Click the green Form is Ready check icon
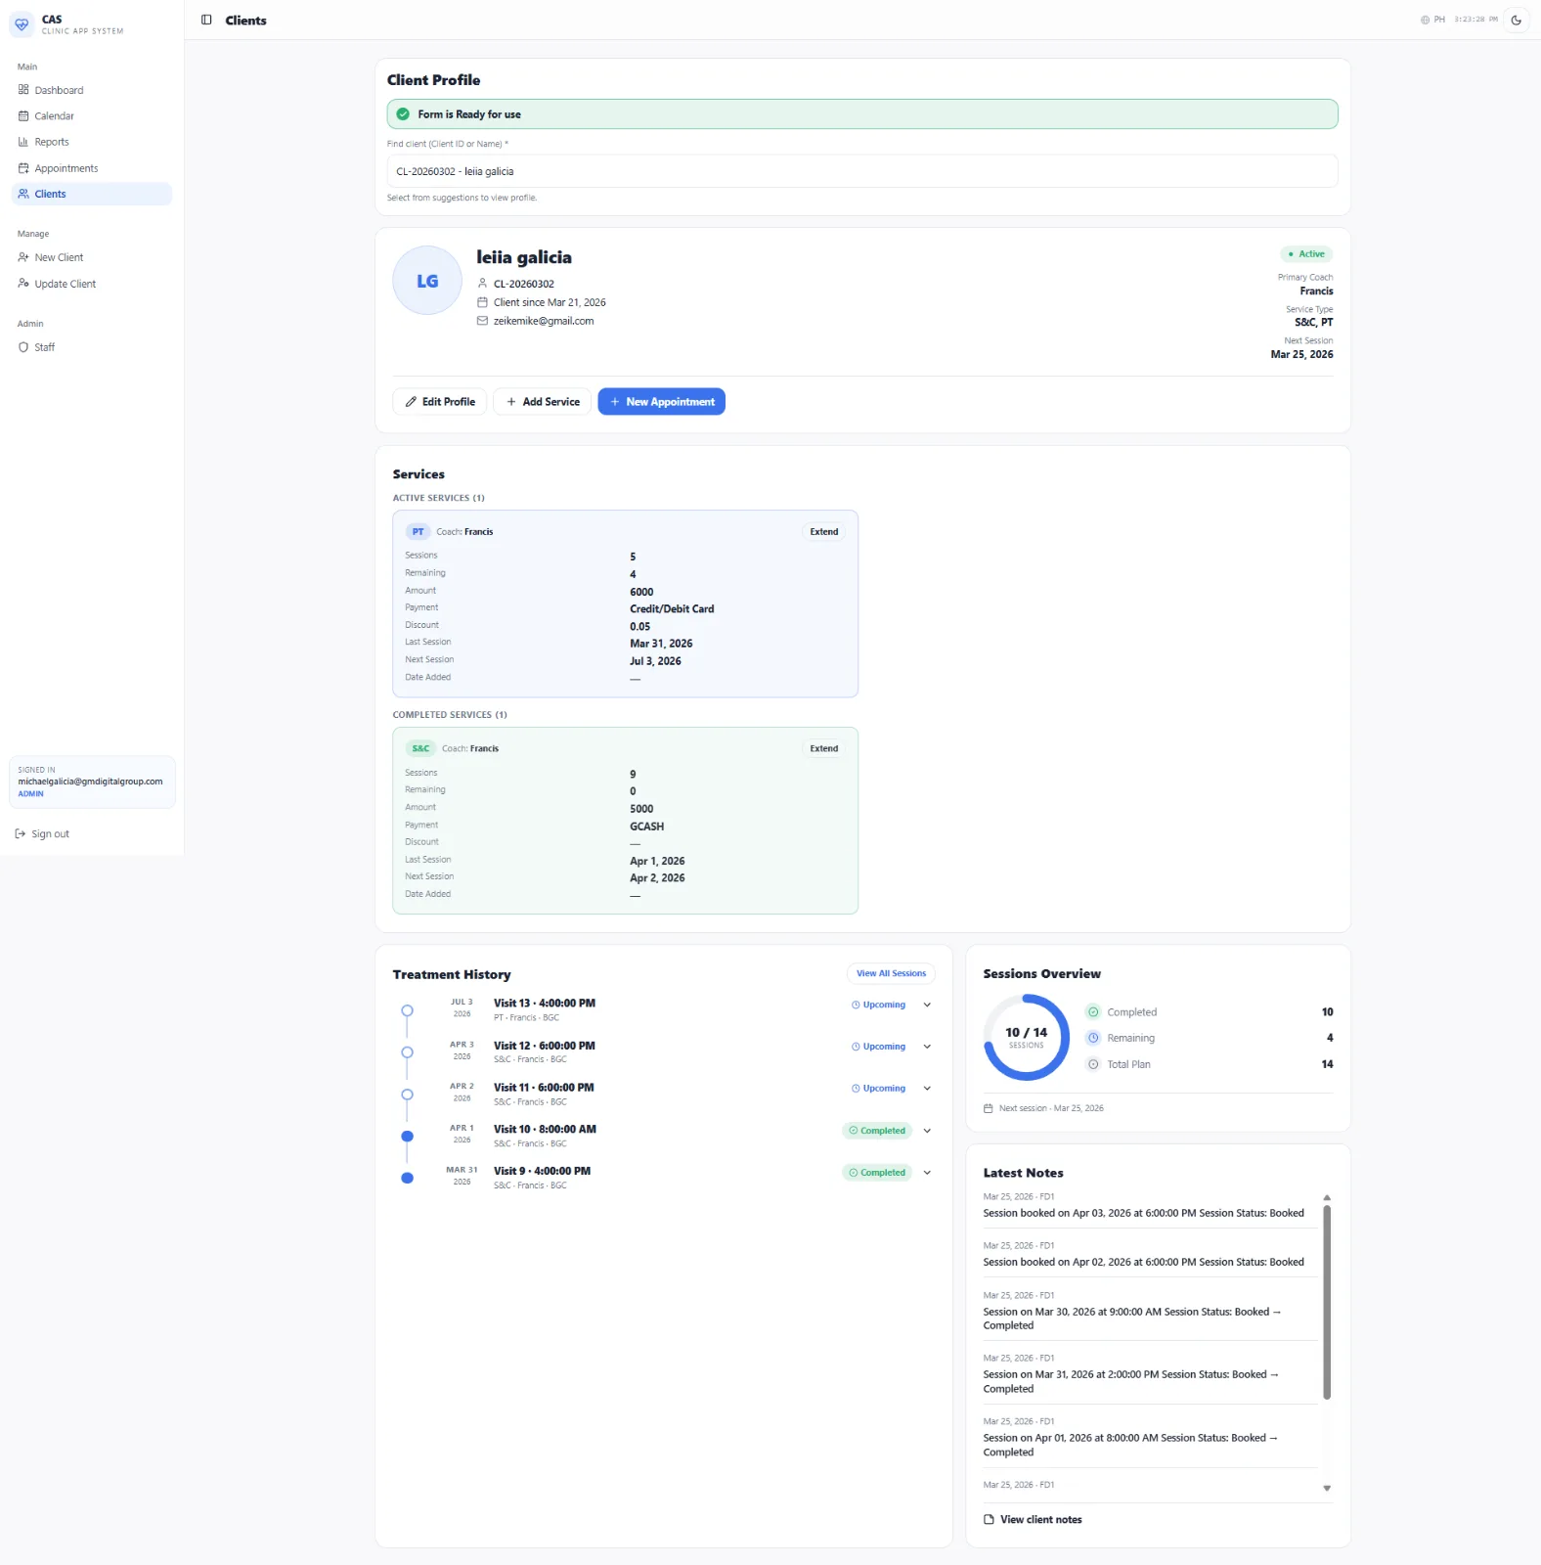 403,114
